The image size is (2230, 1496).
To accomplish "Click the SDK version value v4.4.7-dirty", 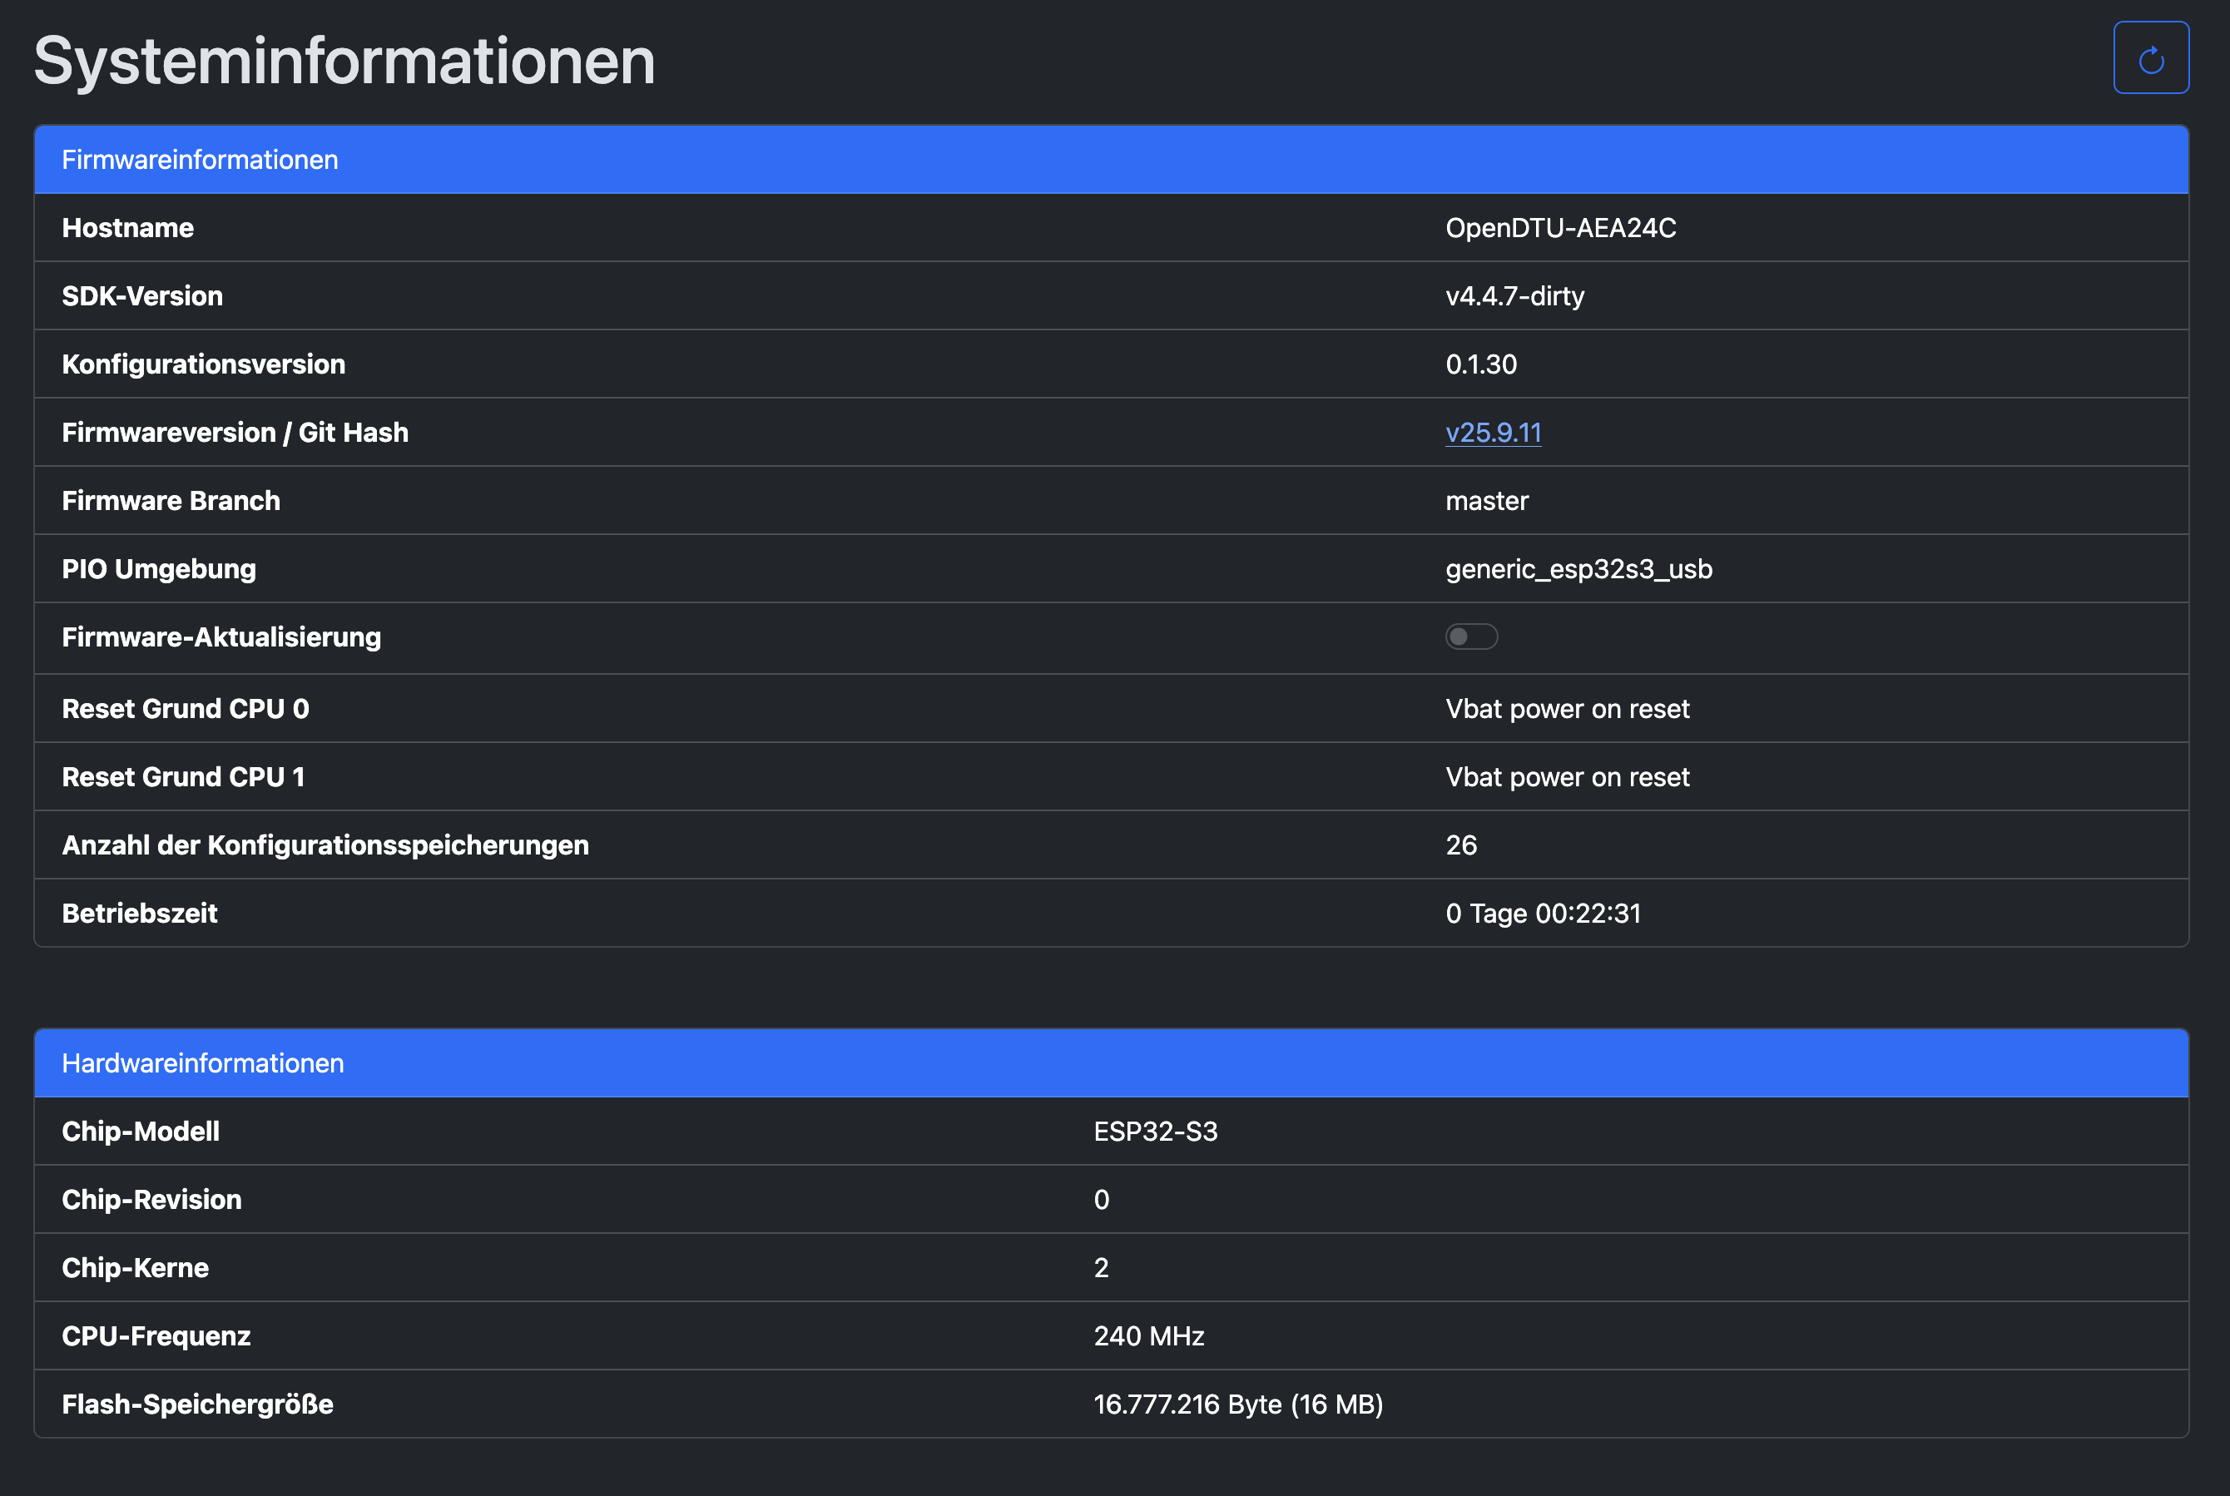I will click(x=1514, y=295).
